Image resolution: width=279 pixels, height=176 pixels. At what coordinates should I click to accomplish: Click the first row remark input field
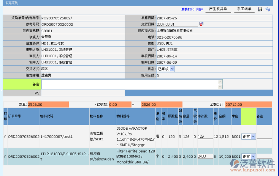click(x=264, y=136)
